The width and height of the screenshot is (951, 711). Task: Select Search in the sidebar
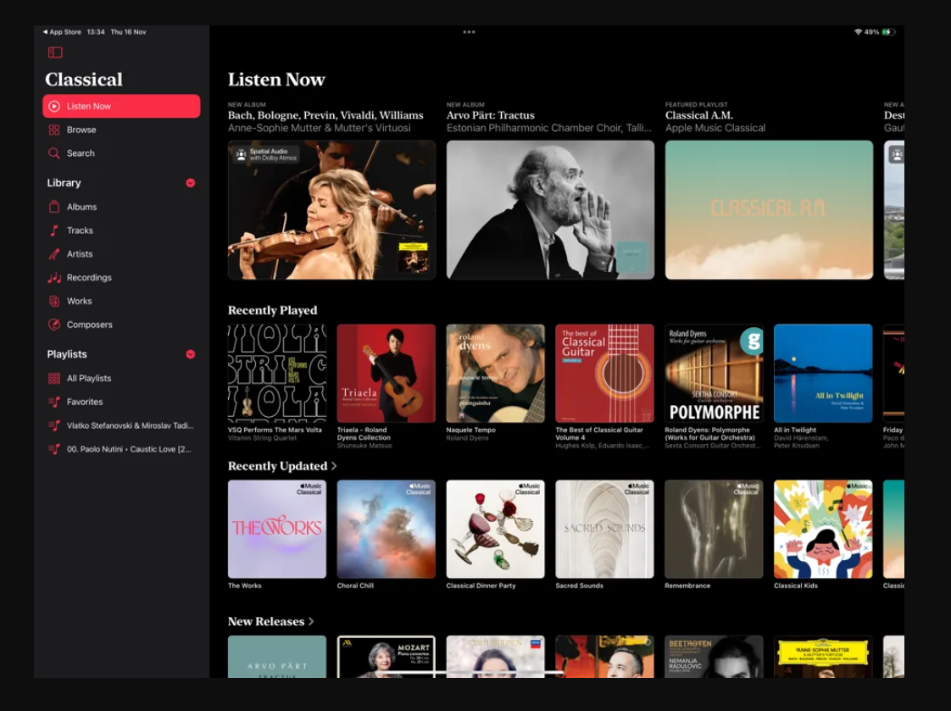[121, 153]
